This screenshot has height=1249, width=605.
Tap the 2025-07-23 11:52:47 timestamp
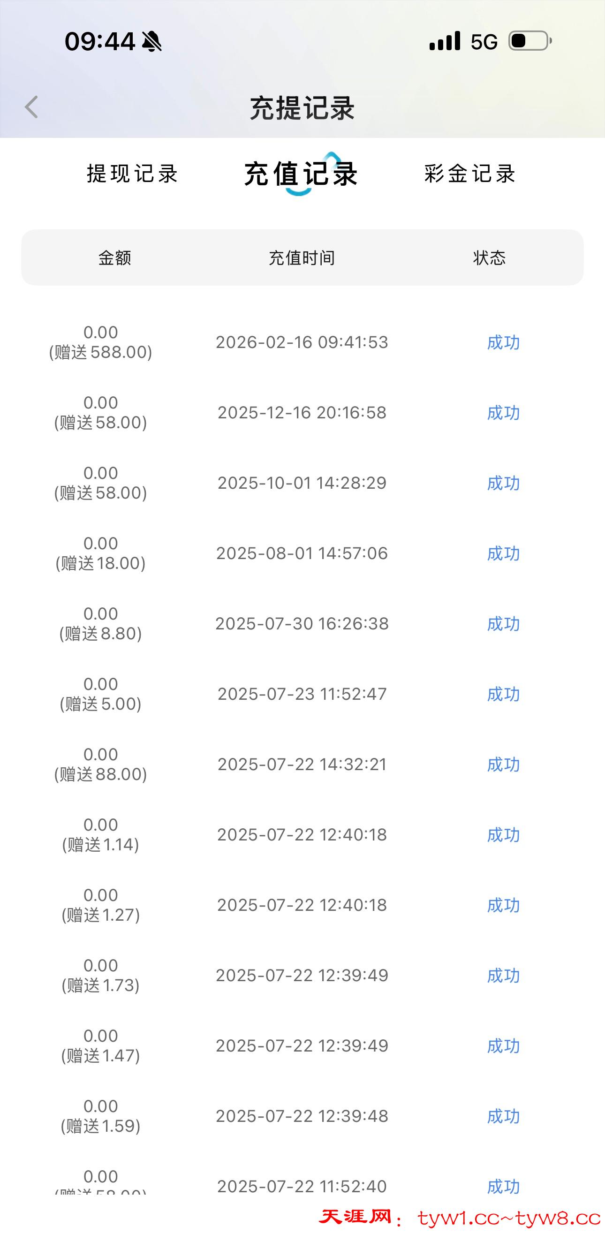click(x=302, y=694)
